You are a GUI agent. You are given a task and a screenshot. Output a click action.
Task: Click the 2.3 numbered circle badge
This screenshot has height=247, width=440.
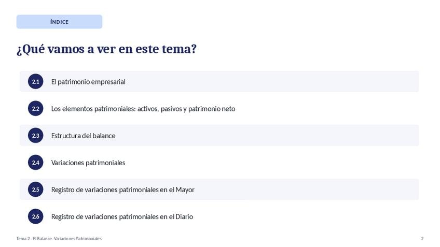(36, 136)
